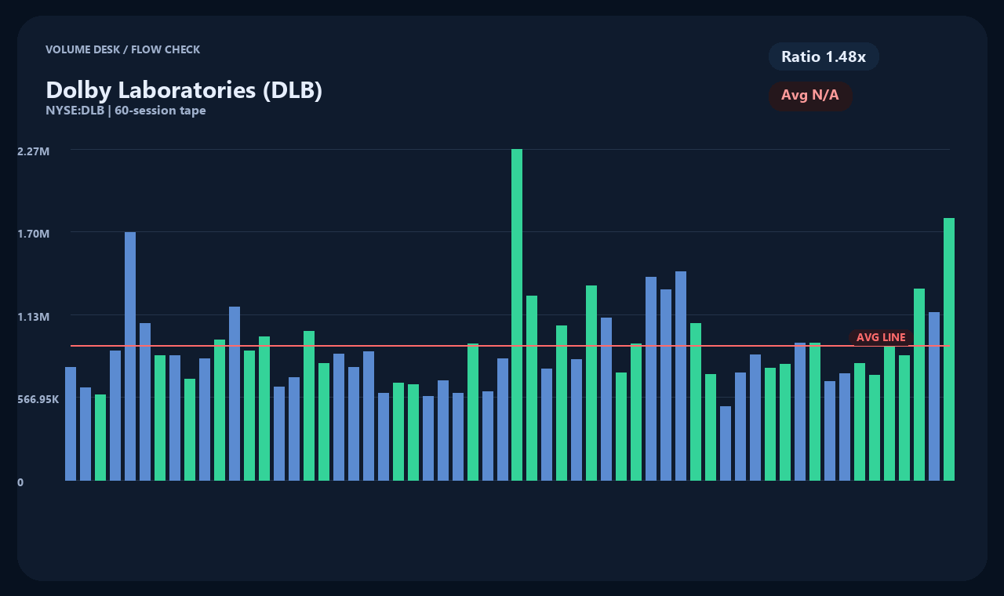1004x596 pixels.
Task: Click the 2.27M axis label
Action: pos(34,151)
